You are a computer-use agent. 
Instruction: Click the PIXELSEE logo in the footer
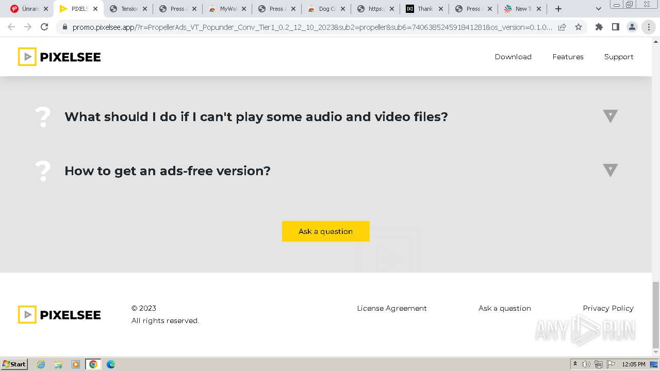coord(59,314)
